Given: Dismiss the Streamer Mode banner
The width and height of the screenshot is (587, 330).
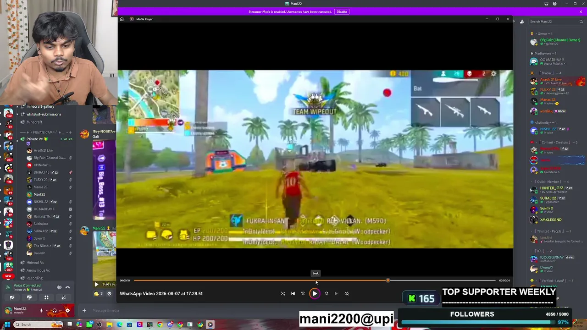Looking at the screenshot, I should (581, 11).
